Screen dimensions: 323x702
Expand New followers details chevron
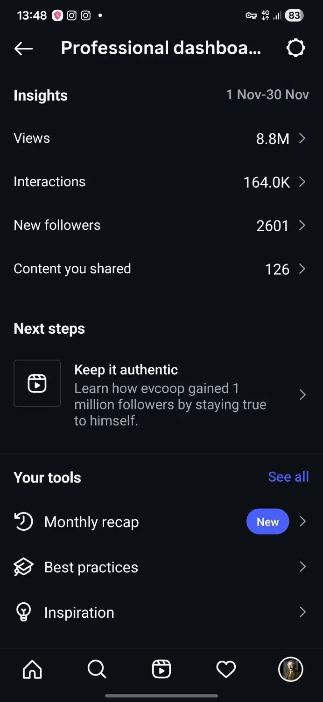302,225
